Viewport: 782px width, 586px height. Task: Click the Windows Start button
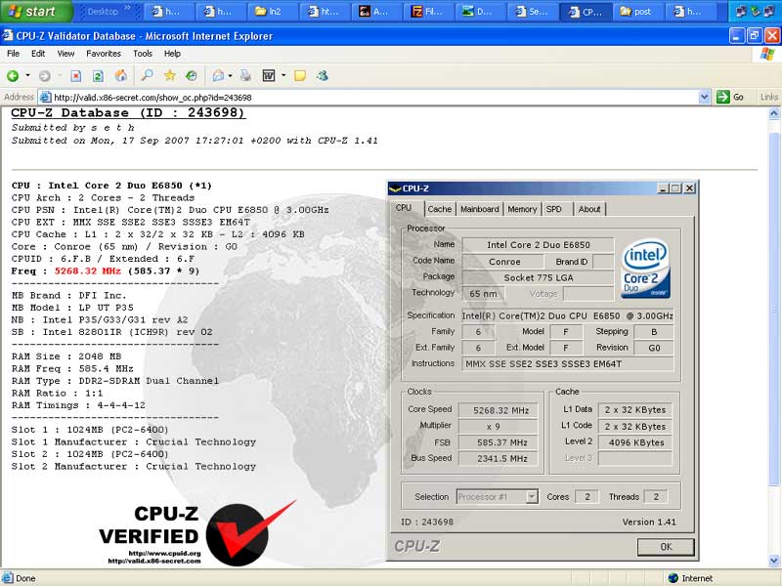35,11
